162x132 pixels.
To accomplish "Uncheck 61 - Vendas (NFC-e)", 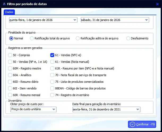I will click(52, 55).
